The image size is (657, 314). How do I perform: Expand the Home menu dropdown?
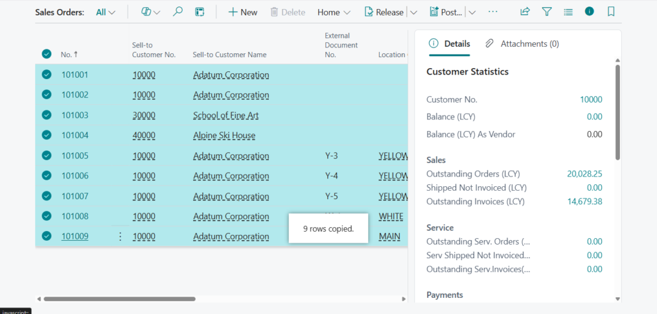334,12
